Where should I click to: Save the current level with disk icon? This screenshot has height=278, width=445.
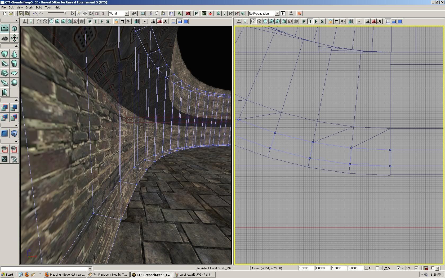tap(21, 14)
